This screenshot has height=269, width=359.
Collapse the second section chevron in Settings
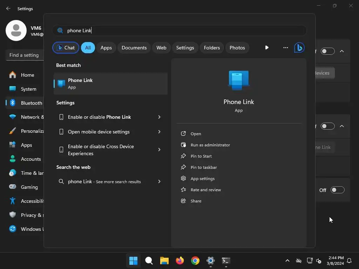(342, 126)
